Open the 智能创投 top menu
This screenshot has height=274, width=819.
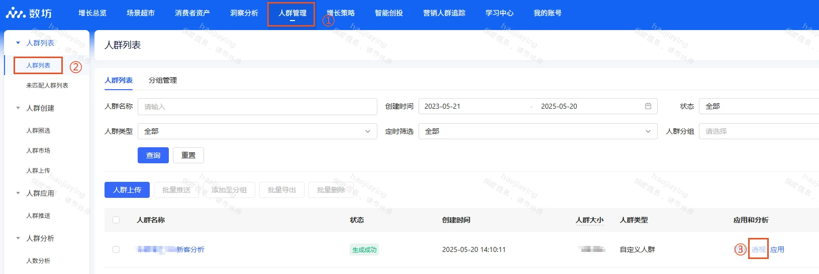coord(389,13)
